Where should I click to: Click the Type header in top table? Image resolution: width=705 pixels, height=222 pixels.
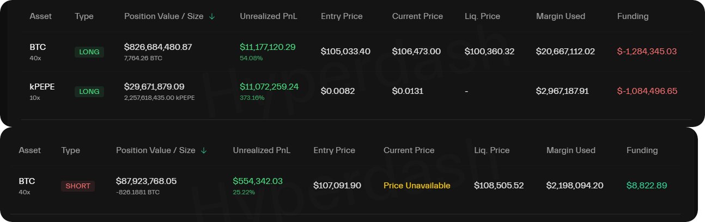[x=84, y=16]
